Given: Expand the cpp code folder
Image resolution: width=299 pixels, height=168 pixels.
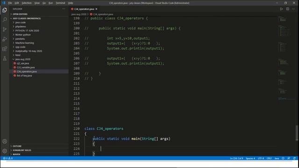Looking at the screenshot, I should coord(39,47).
